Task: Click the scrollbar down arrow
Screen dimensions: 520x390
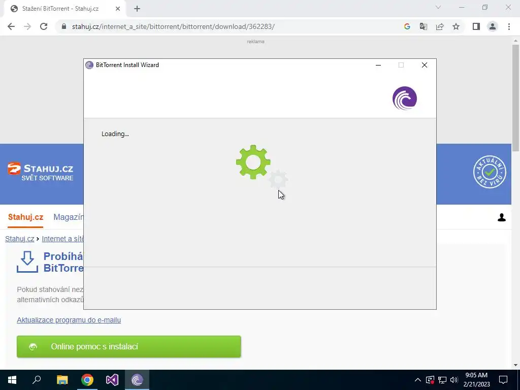Action: pyautogui.click(x=515, y=365)
